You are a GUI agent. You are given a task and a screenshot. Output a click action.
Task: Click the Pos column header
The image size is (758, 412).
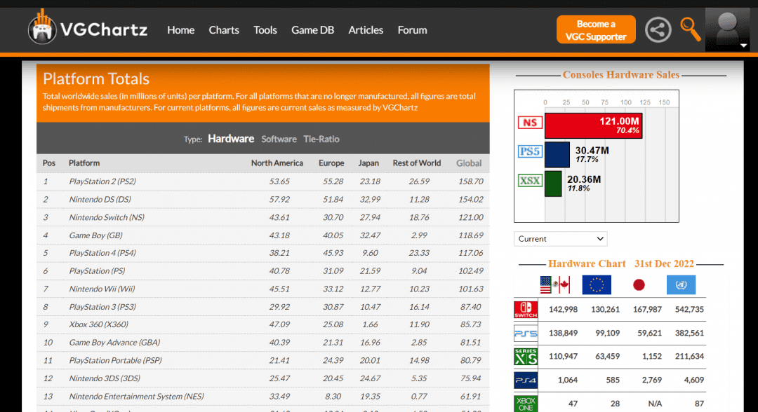(x=49, y=163)
